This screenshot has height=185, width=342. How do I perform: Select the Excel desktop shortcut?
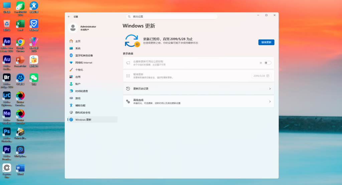20,25
